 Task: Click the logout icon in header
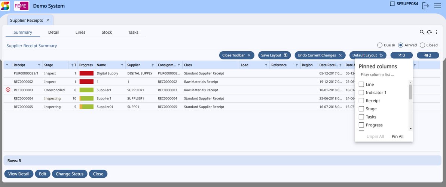[x=425, y=6]
